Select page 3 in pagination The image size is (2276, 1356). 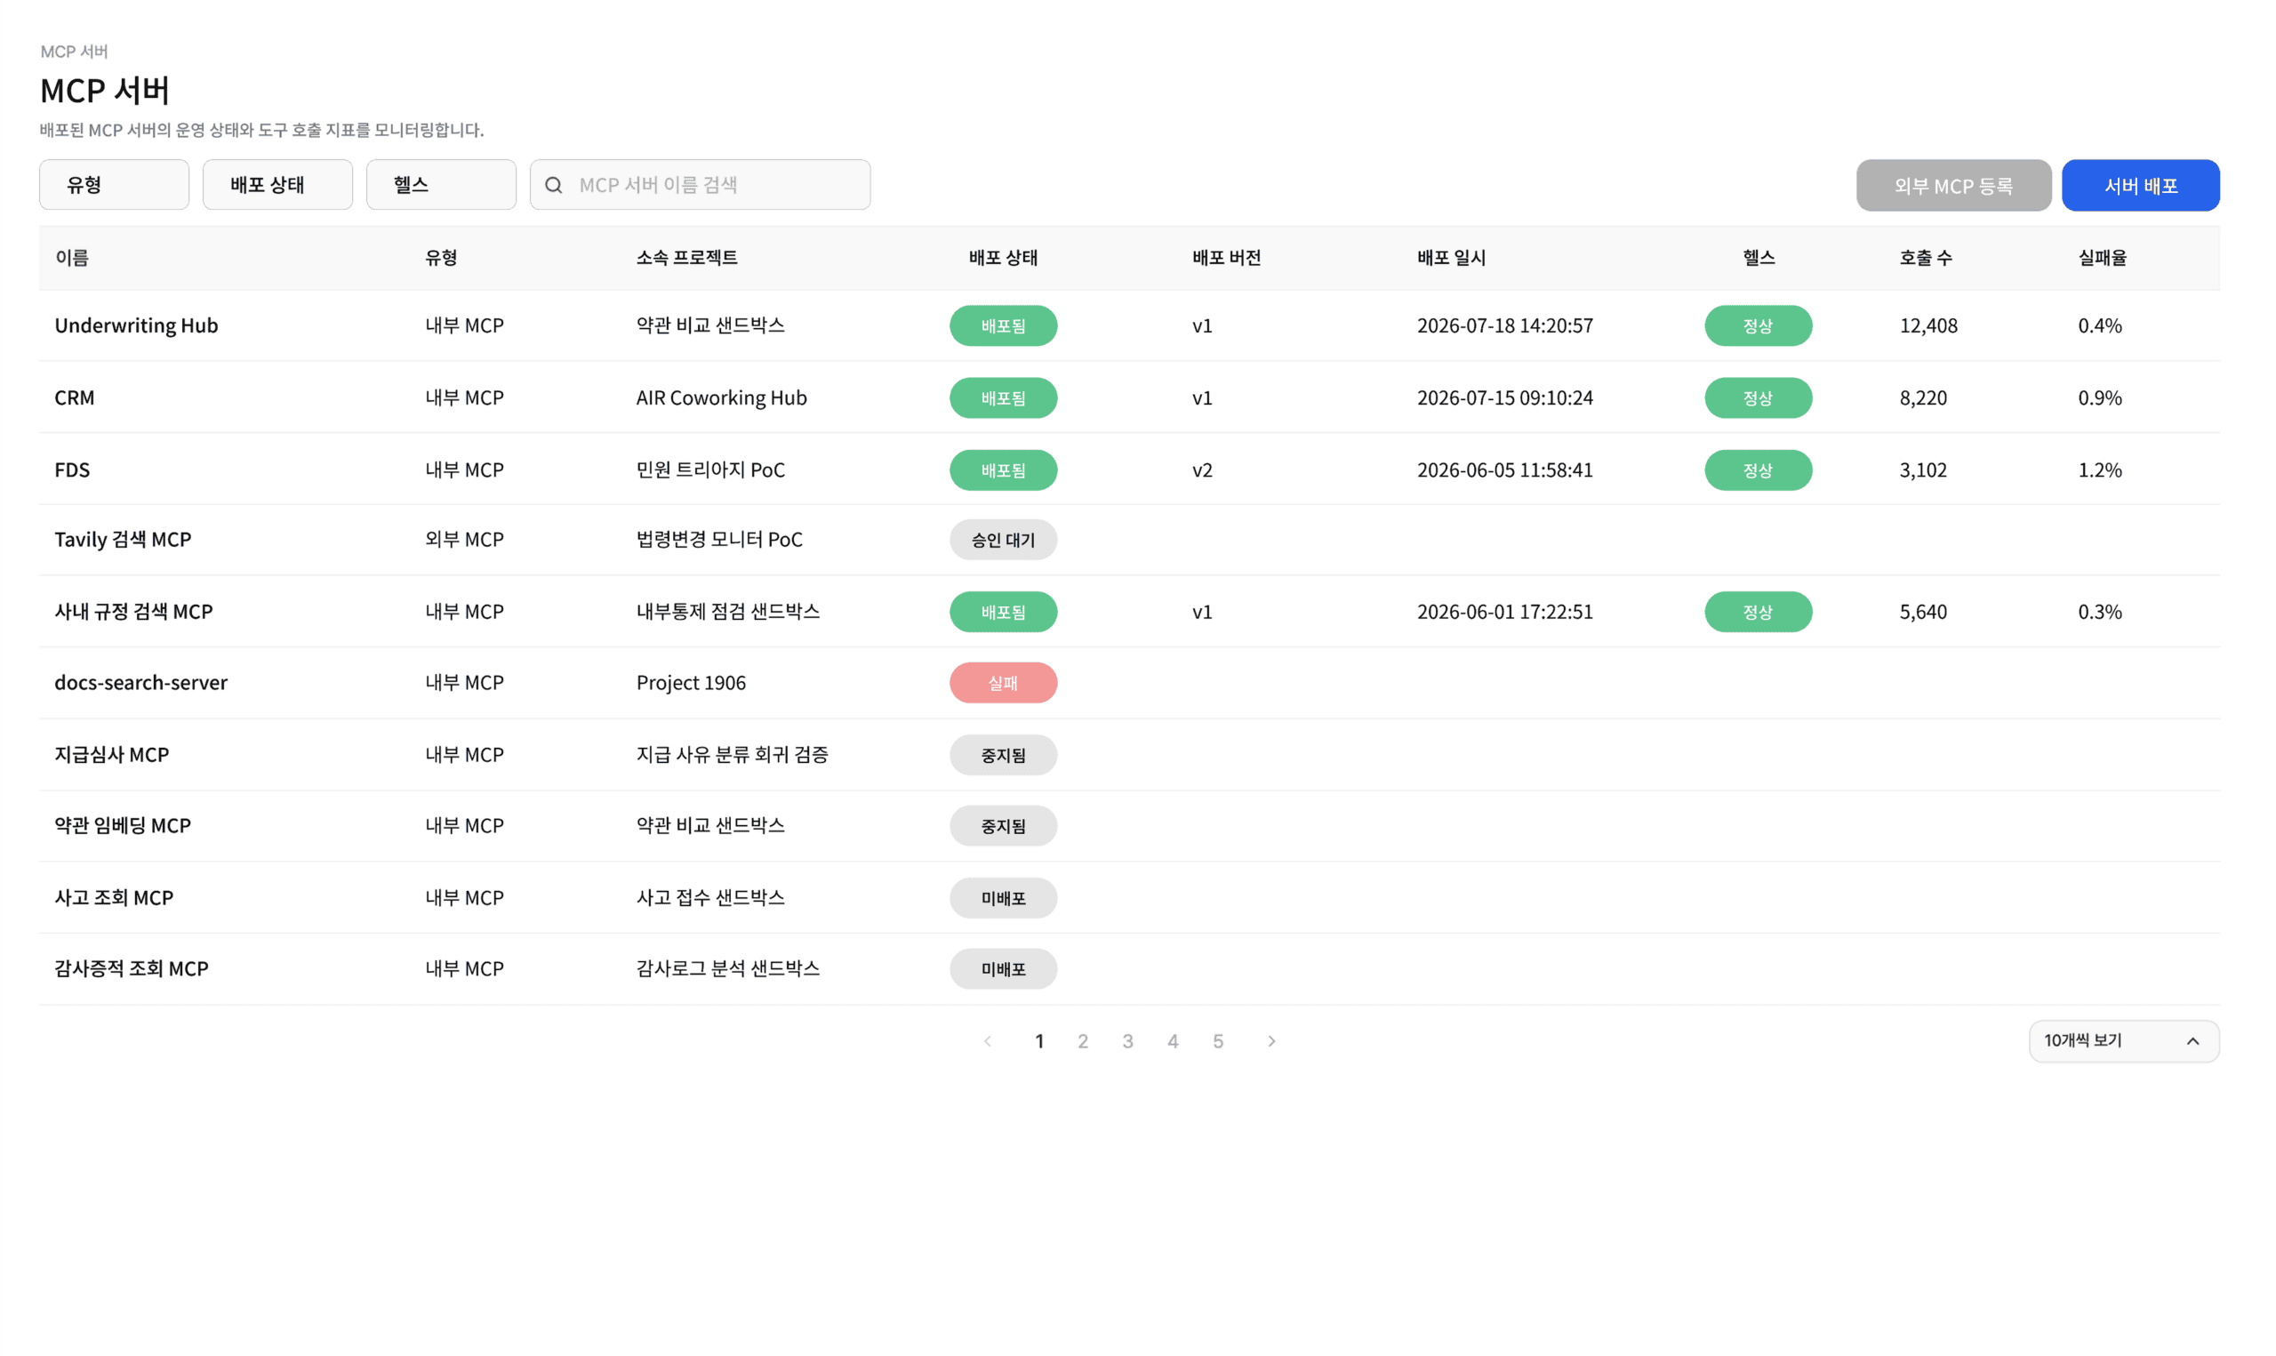point(1128,1041)
